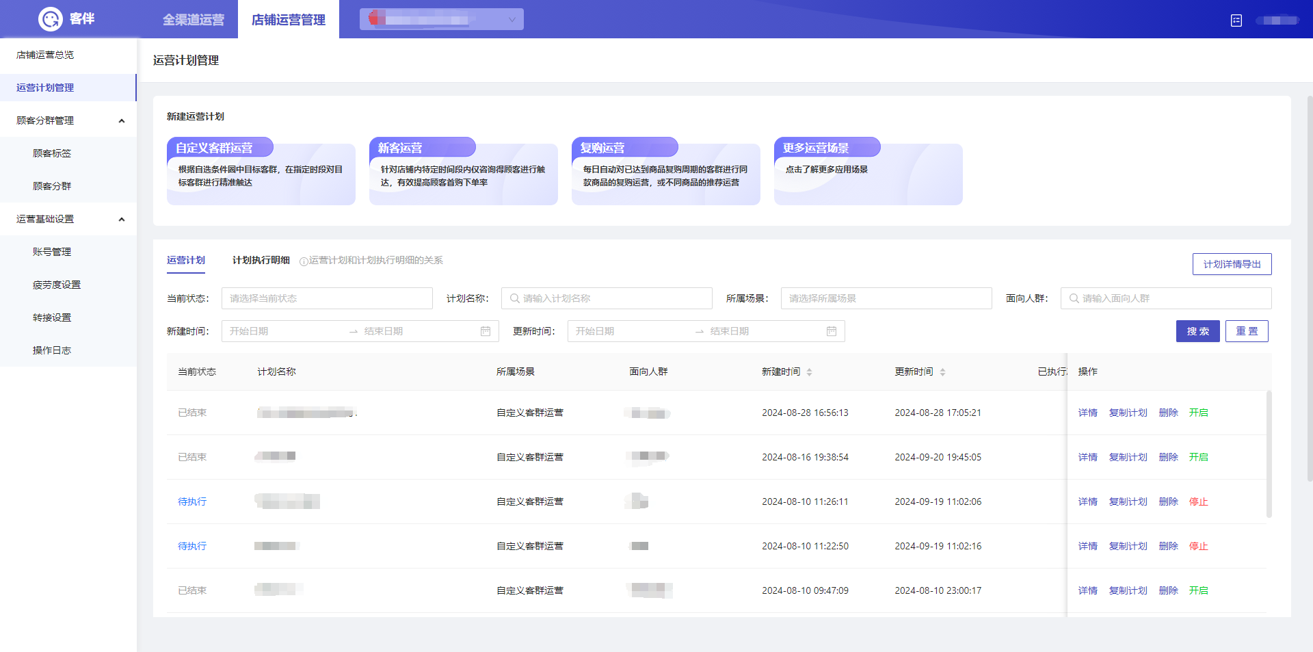The width and height of the screenshot is (1313, 652).
Task: Sort table by 新建时间 column arrows
Action: point(810,372)
